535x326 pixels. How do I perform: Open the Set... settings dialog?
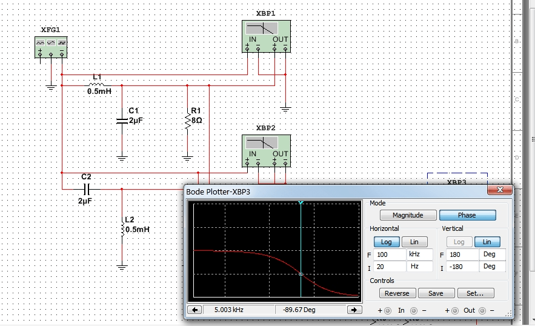pyautogui.click(x=475, y=293)
